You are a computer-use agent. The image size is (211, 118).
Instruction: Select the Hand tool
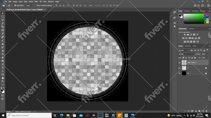pyautogui.click(x=2, y=78)
